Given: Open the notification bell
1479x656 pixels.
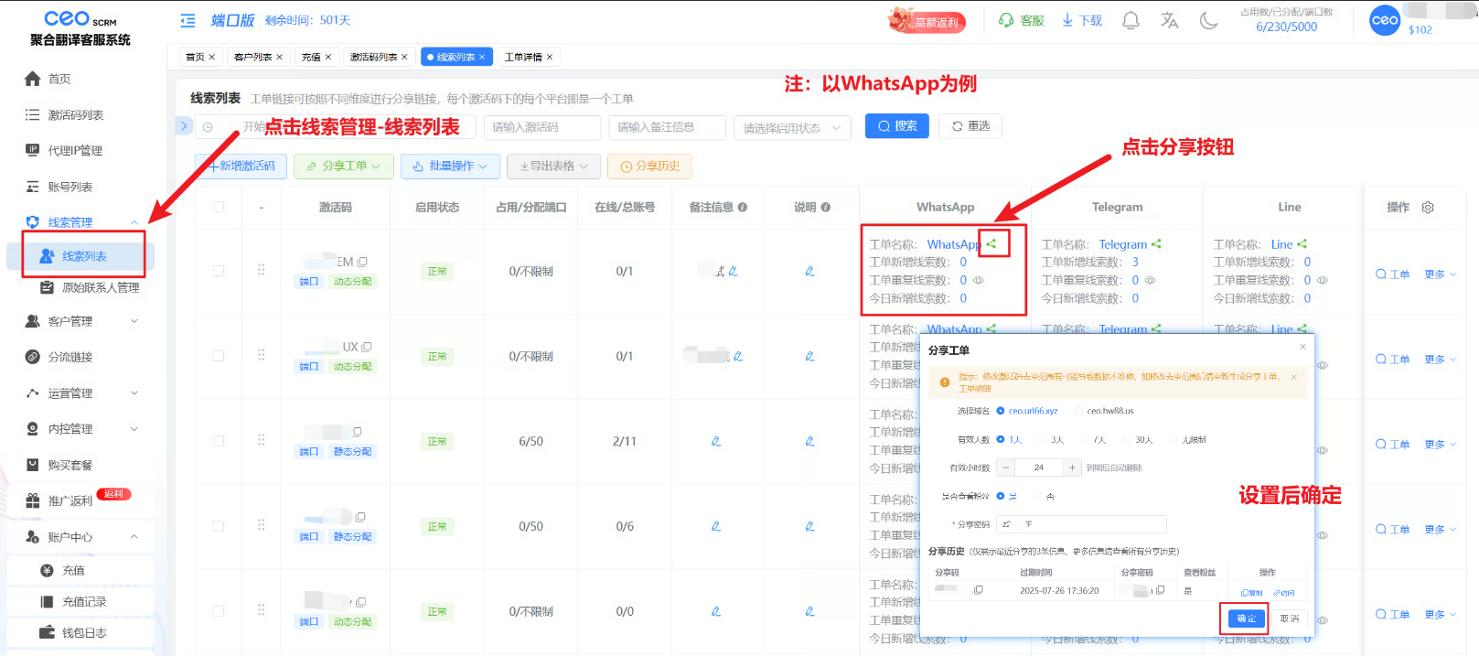Looking at the screenshot, I should [x=1131, y=20].
